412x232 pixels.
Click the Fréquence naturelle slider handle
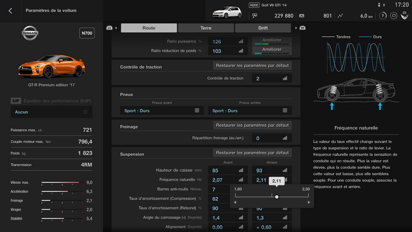[x=277, y=197]
